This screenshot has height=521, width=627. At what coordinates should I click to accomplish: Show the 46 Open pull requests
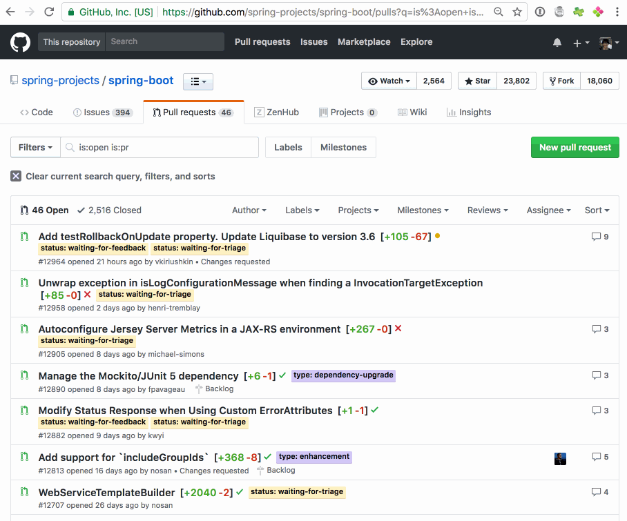point(44,210)
